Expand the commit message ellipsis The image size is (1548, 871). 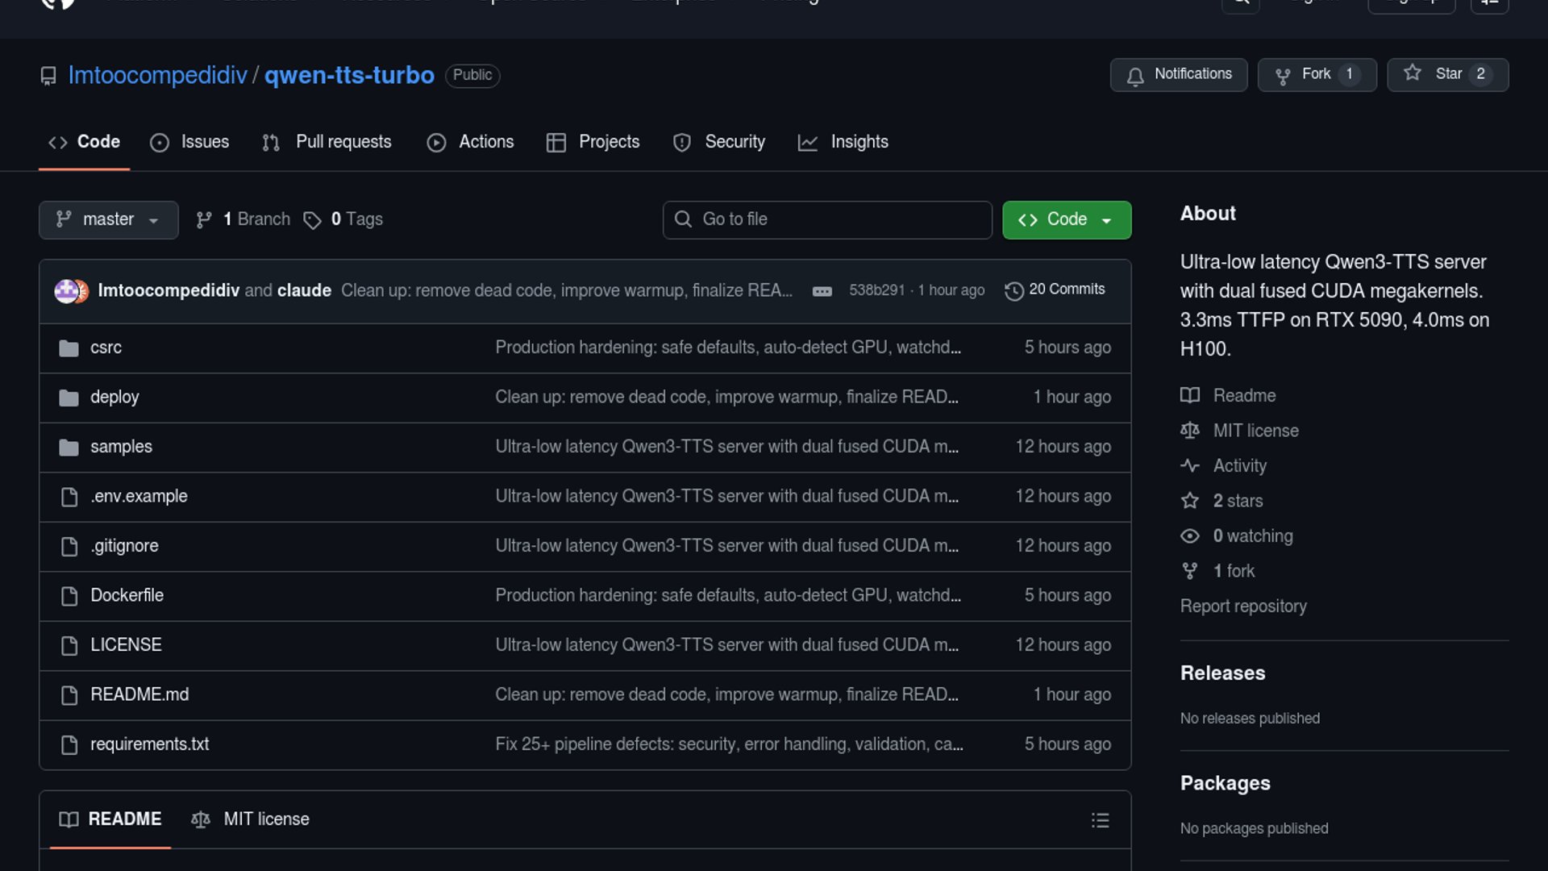[x=822, y=291]
